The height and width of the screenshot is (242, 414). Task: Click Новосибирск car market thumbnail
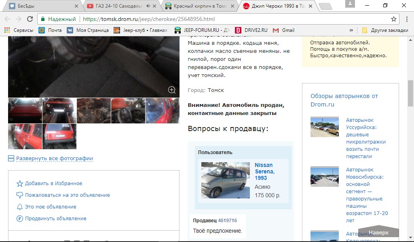(325, 176)
